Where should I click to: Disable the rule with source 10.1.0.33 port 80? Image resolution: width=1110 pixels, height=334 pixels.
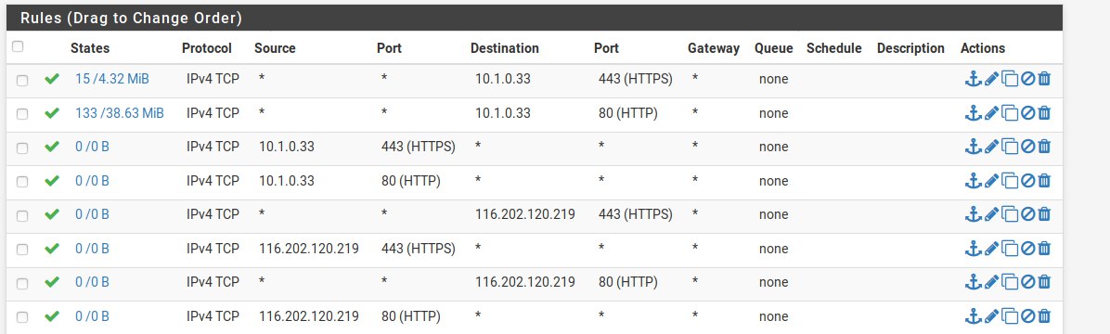click(1028, 180)
